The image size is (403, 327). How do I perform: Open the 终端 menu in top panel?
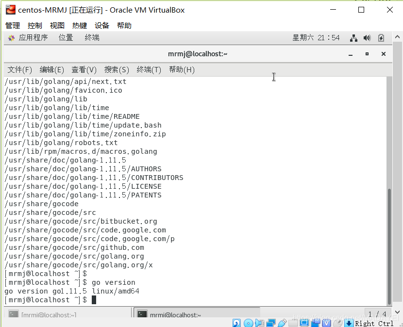pos(92,38)
